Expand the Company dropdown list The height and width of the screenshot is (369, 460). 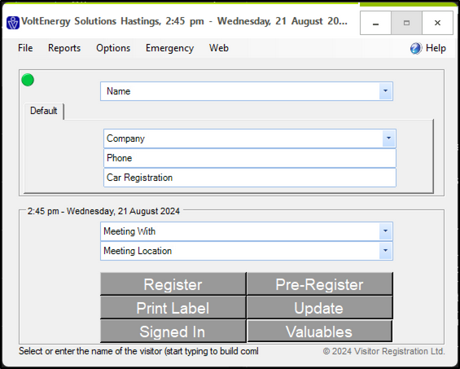click(388, 138)
